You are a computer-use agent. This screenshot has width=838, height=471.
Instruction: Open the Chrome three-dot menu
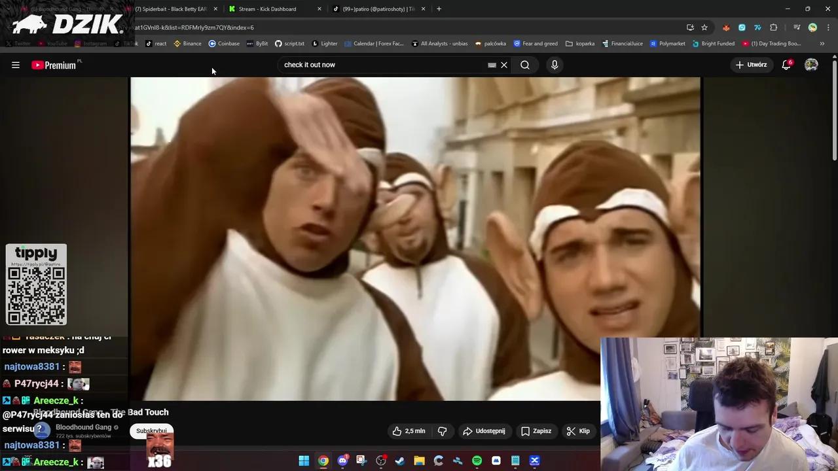828,27
